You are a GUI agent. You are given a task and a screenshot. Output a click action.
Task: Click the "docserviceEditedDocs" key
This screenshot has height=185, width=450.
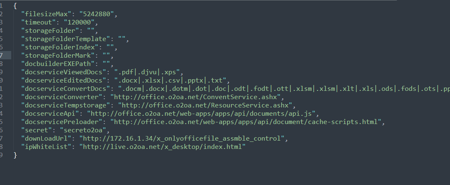64,80
